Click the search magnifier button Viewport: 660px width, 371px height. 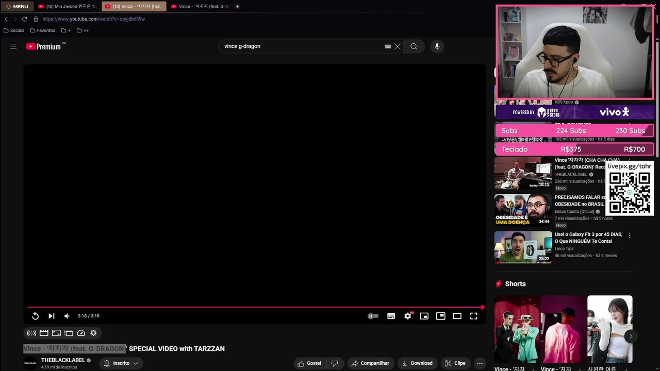point(414,46)
